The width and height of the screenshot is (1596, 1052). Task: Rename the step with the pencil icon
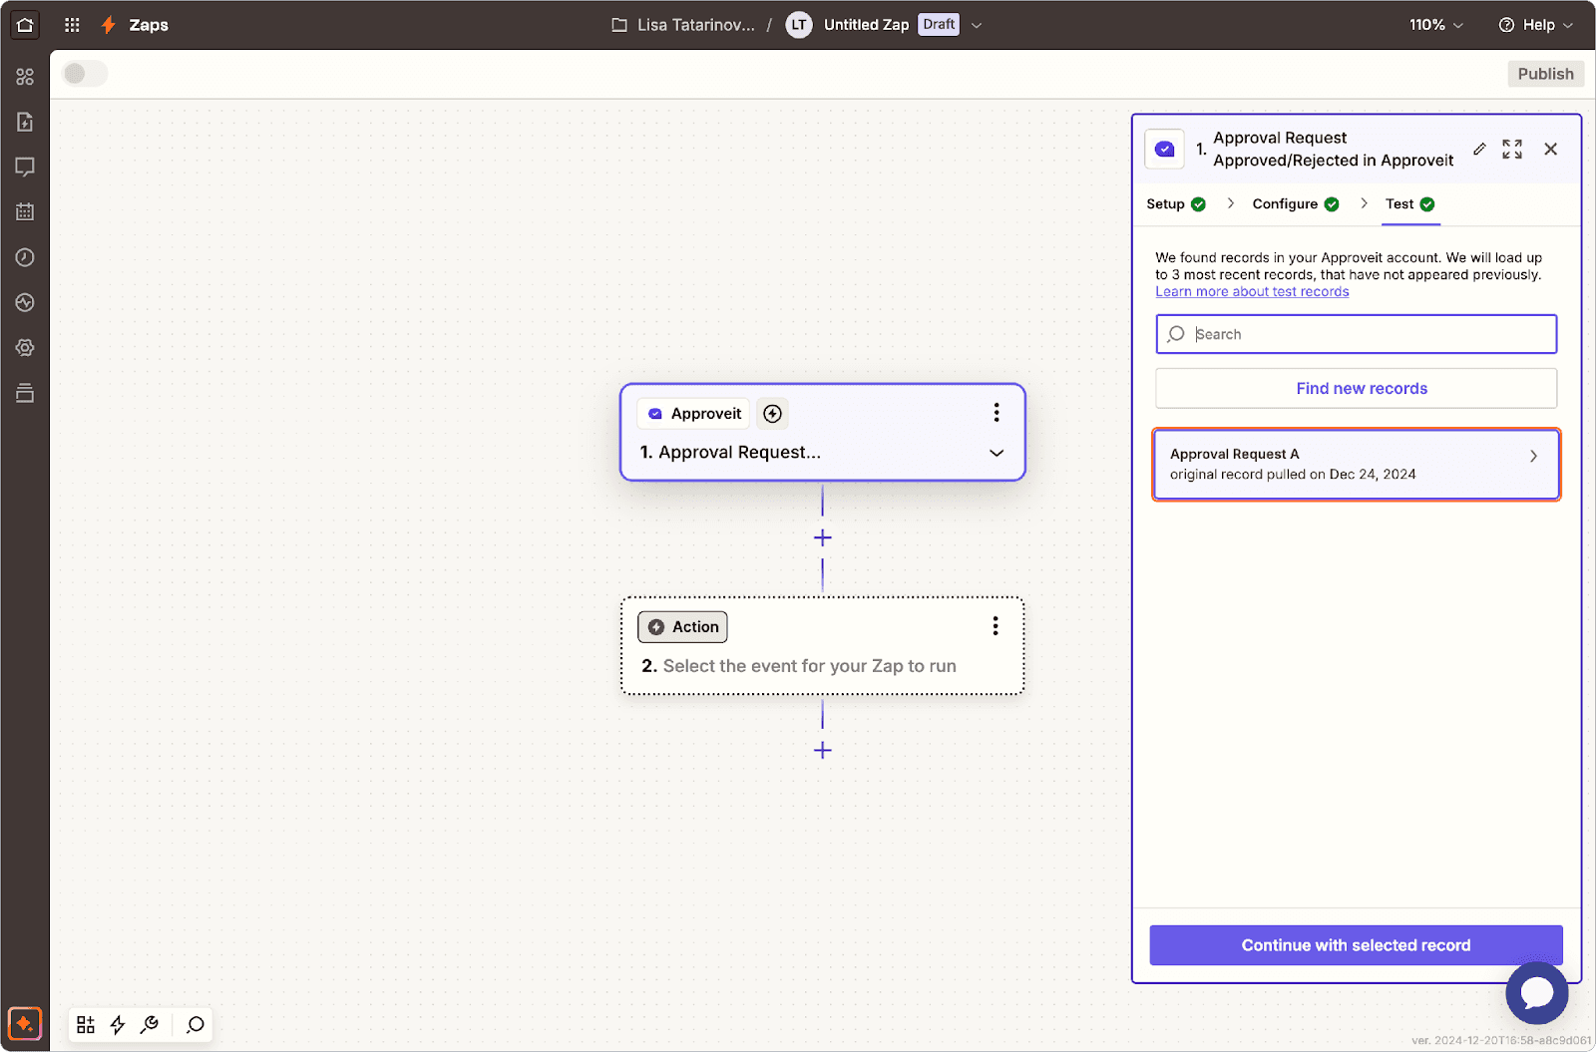tap(1479, 149)
